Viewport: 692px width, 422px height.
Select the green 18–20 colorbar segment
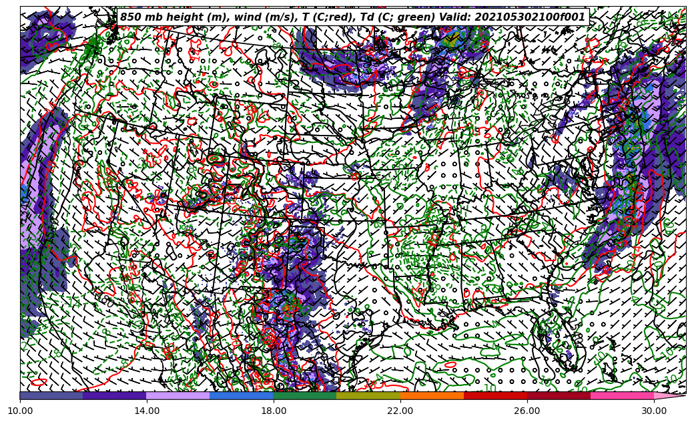click(305, 396)
